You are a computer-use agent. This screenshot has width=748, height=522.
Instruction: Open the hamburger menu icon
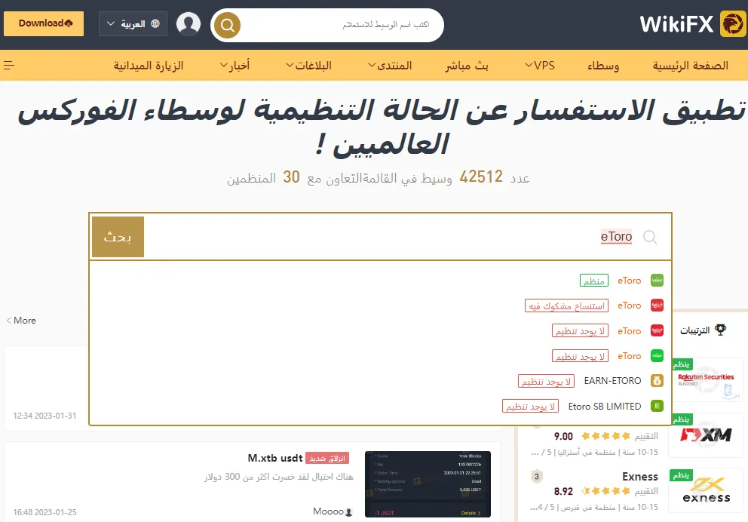[9, 66]
